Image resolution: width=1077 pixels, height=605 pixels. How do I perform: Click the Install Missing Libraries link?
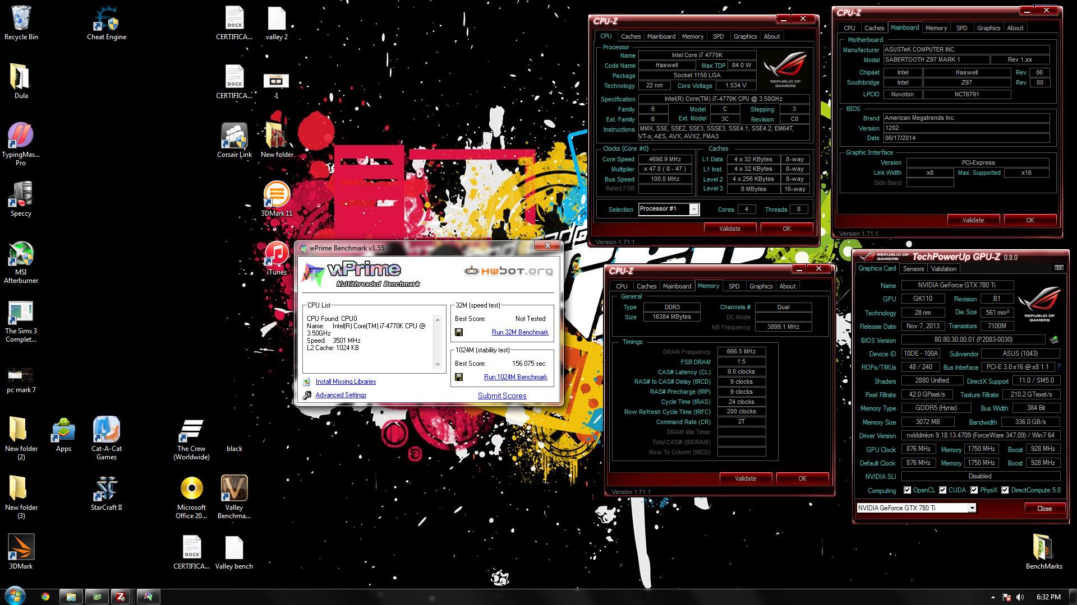(346, 381)
